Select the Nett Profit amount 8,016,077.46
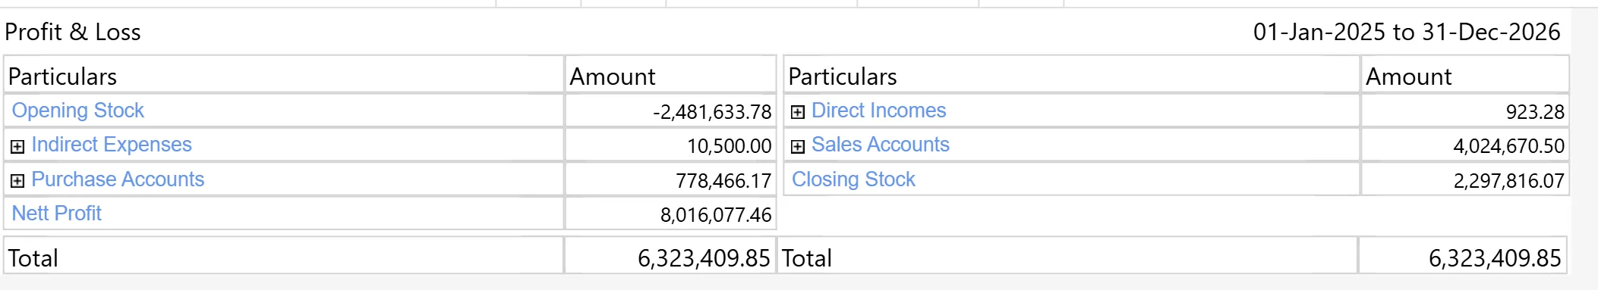Image resolution: width=1598 pixels, height=290 pixels. click(x=716, y=215)
